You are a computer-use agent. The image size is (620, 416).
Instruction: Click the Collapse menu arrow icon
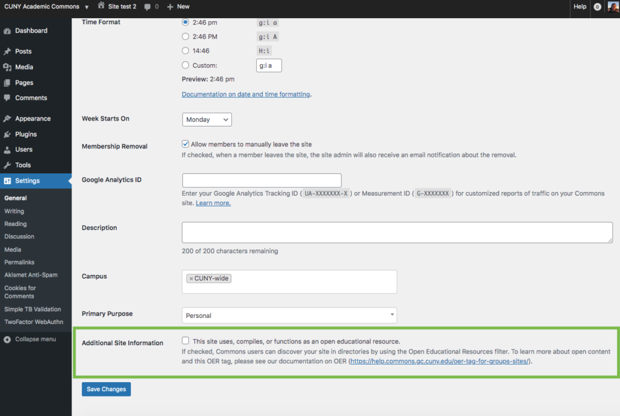point(7,339)
